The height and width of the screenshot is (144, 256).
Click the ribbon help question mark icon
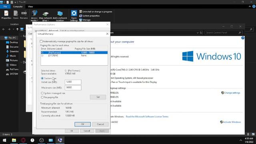(x=254, y=6)
